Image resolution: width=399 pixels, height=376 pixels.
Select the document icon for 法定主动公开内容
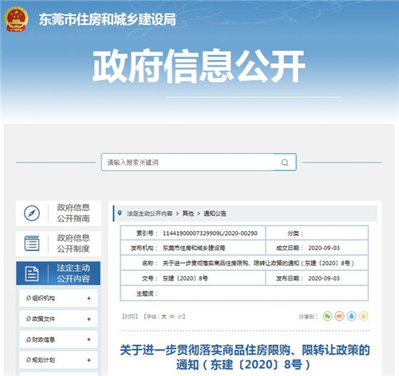pyautogui.click(x=32, y=273)
